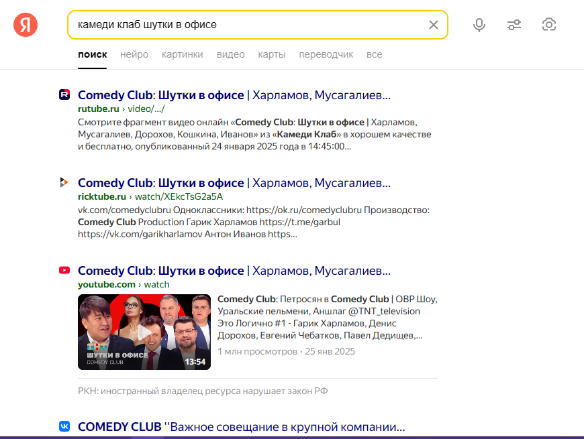Start voice search with microphone icon
Image resolution: width=584 pixels, height=439 pixels.
tap(479, 25)
